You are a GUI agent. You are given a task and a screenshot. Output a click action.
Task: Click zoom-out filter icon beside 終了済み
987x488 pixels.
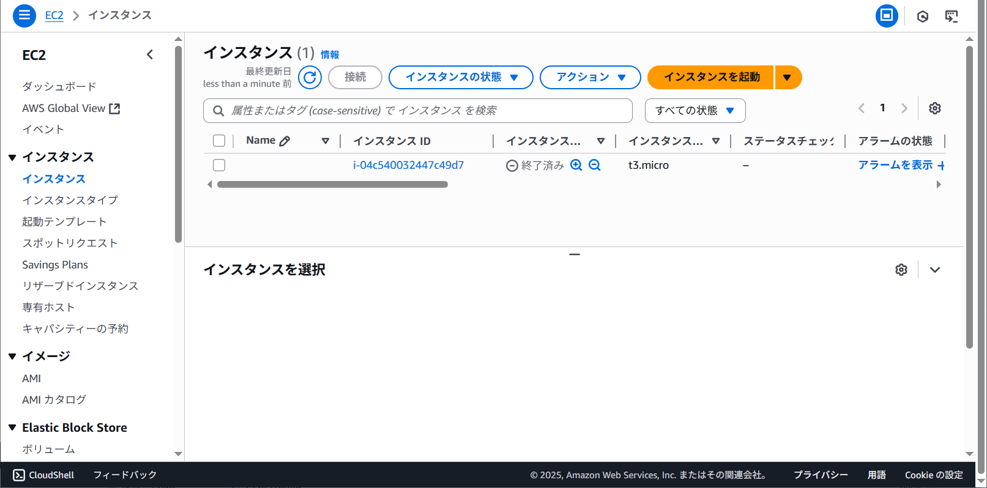pos(594,165)
